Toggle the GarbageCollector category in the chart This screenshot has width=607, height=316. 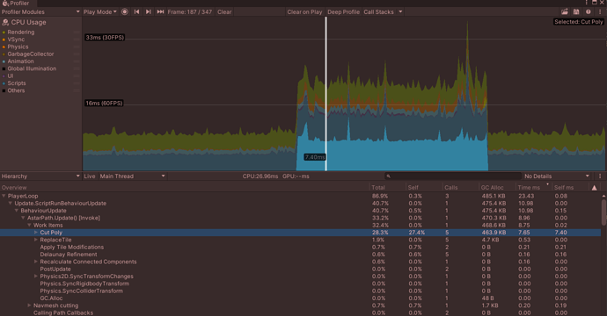pyautogui.click(x=31, y=54)
